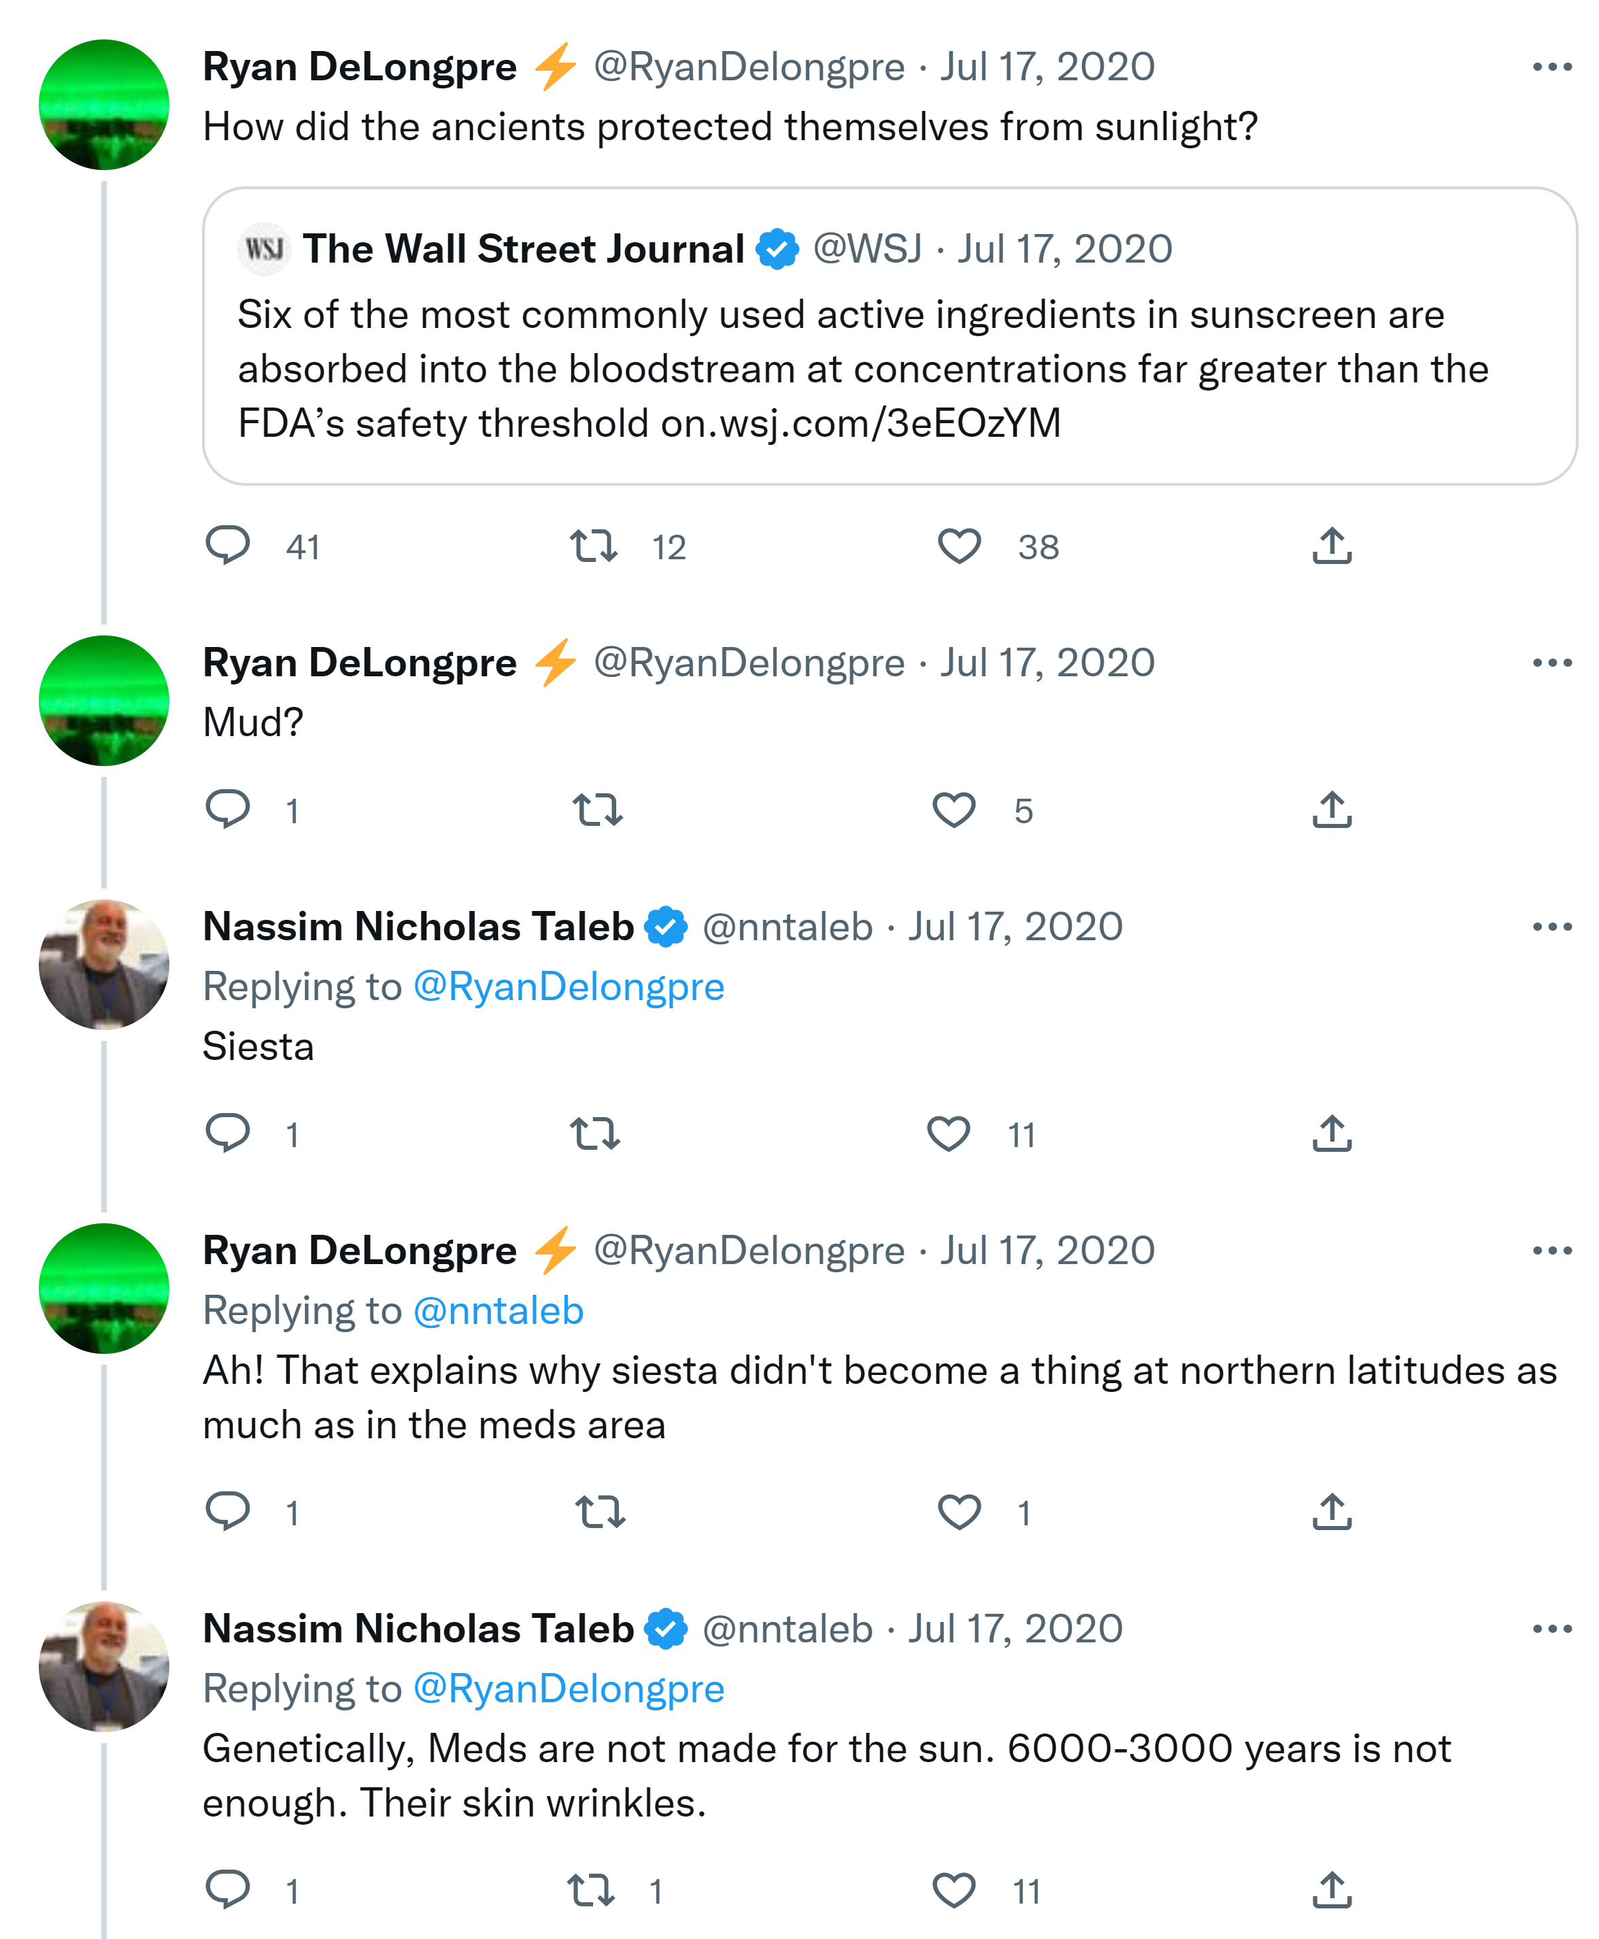
Task: Open more options on the "Mud?" tweet
Action: [x=1551, y=663]
